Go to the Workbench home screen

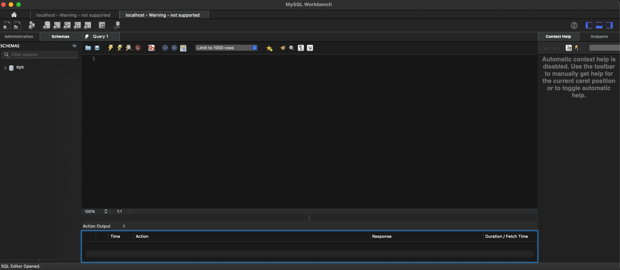pyautogui.click(x=14, y=15)
